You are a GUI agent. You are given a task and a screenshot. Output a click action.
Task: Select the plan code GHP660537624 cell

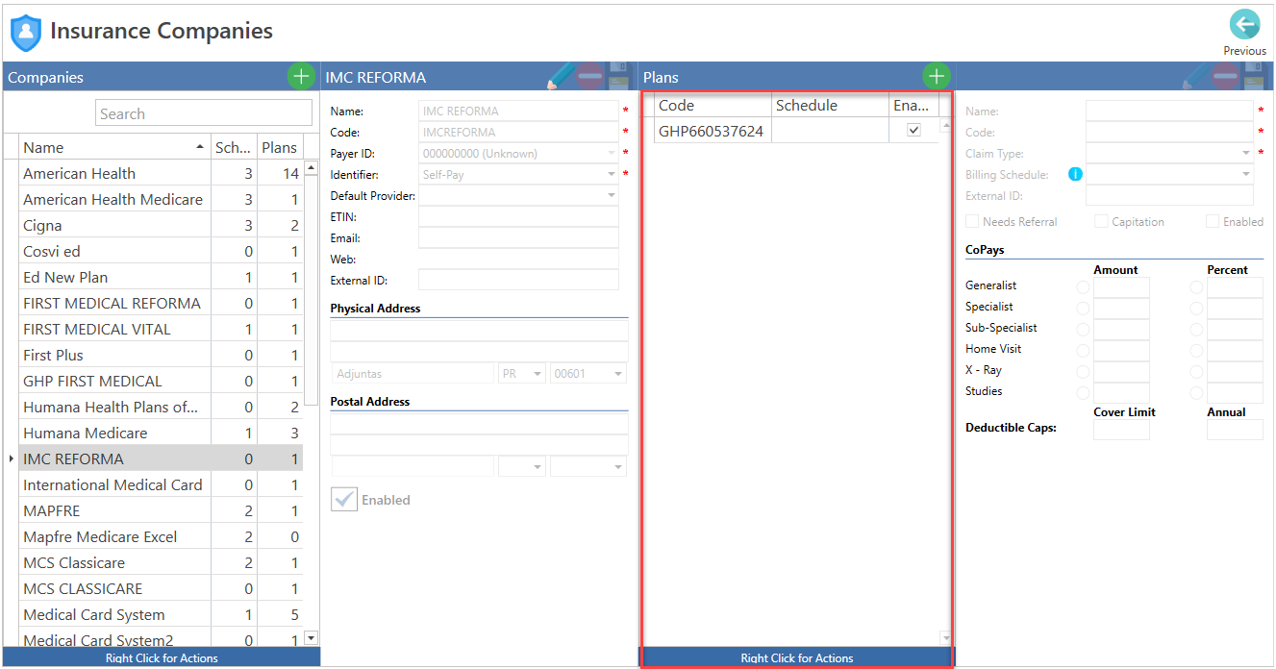click(712, 130)
